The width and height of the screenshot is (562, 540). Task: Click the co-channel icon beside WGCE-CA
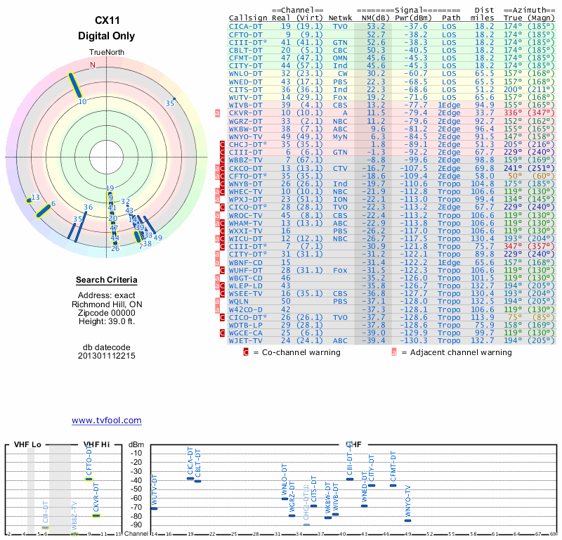click(223, 333)
